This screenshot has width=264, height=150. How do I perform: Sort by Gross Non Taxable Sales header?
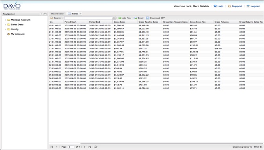pos(175,22)
